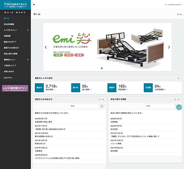Click the 貸出中 status tile
Screen dimensions: 184x169
point(39,88)
